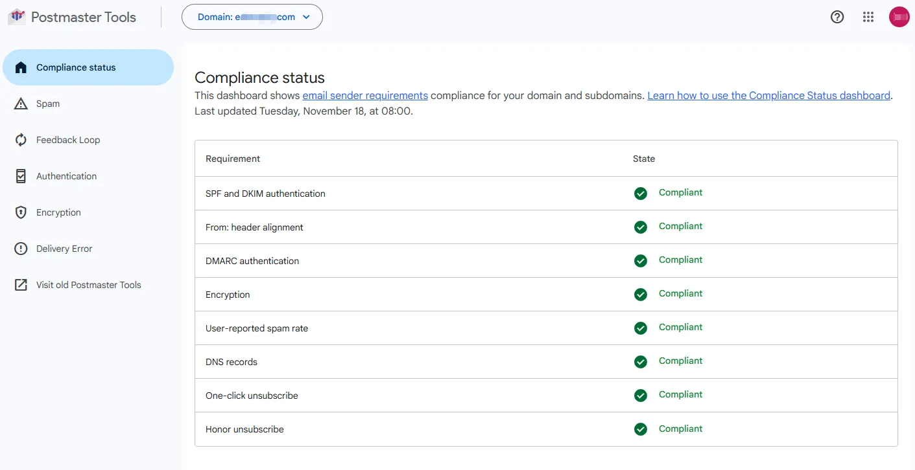This screenshot has height=470, width=915.
Task: Open the email sender requirements link
Action: point(365,95)
